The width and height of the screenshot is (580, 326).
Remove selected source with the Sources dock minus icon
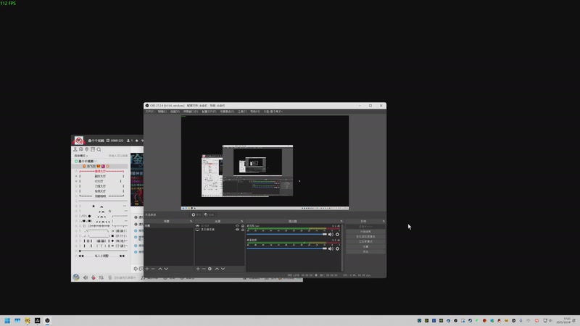click(204, 269)
